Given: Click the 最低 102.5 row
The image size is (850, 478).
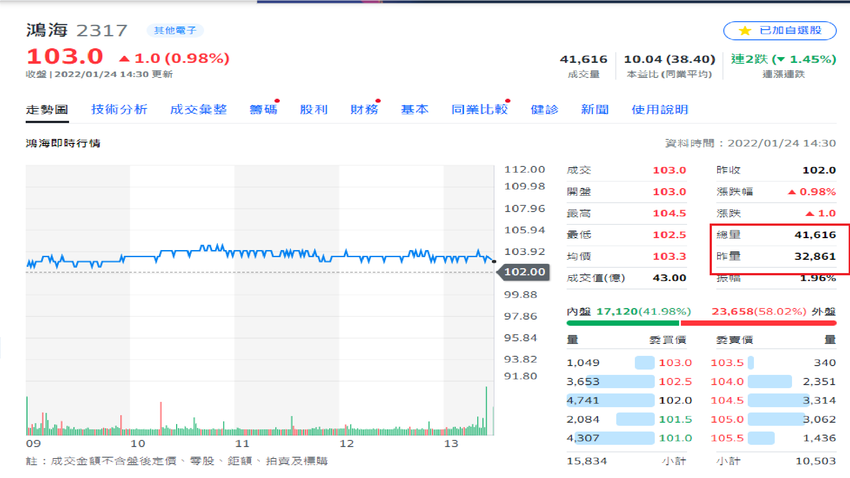Looking at the screenshot, I should point(626,235).
